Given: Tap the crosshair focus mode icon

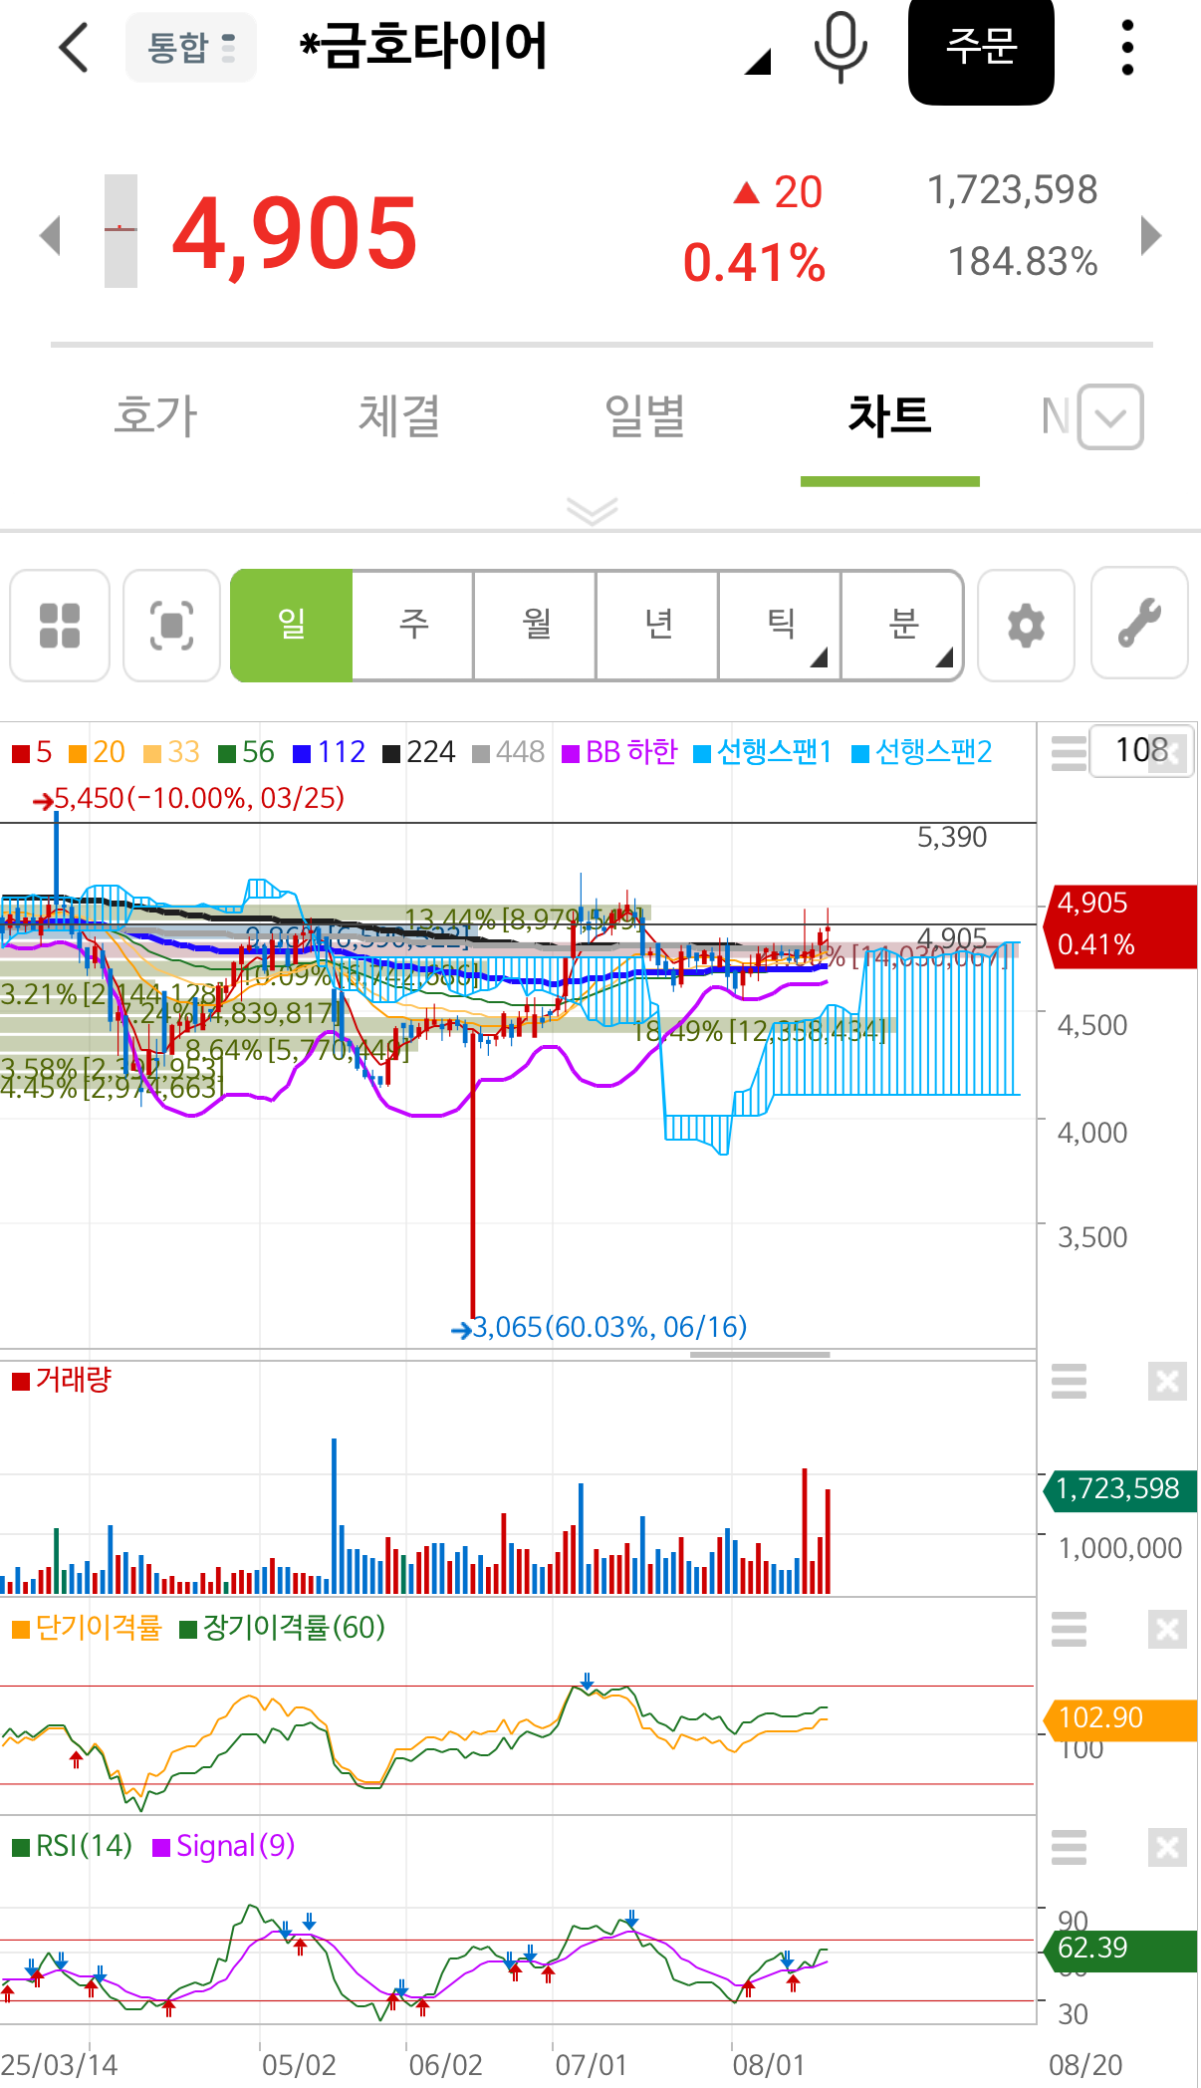Looking at the screenshot, I should [171, 626].
